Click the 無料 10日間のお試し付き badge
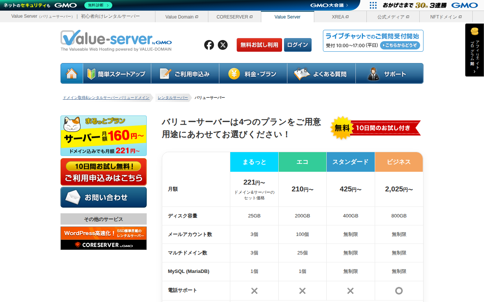484x302 pixels. tap(375, 128)
